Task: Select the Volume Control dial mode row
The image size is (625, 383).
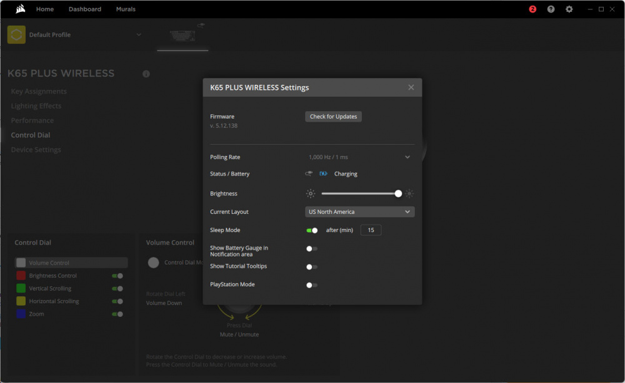Action: tap(71, 263)
